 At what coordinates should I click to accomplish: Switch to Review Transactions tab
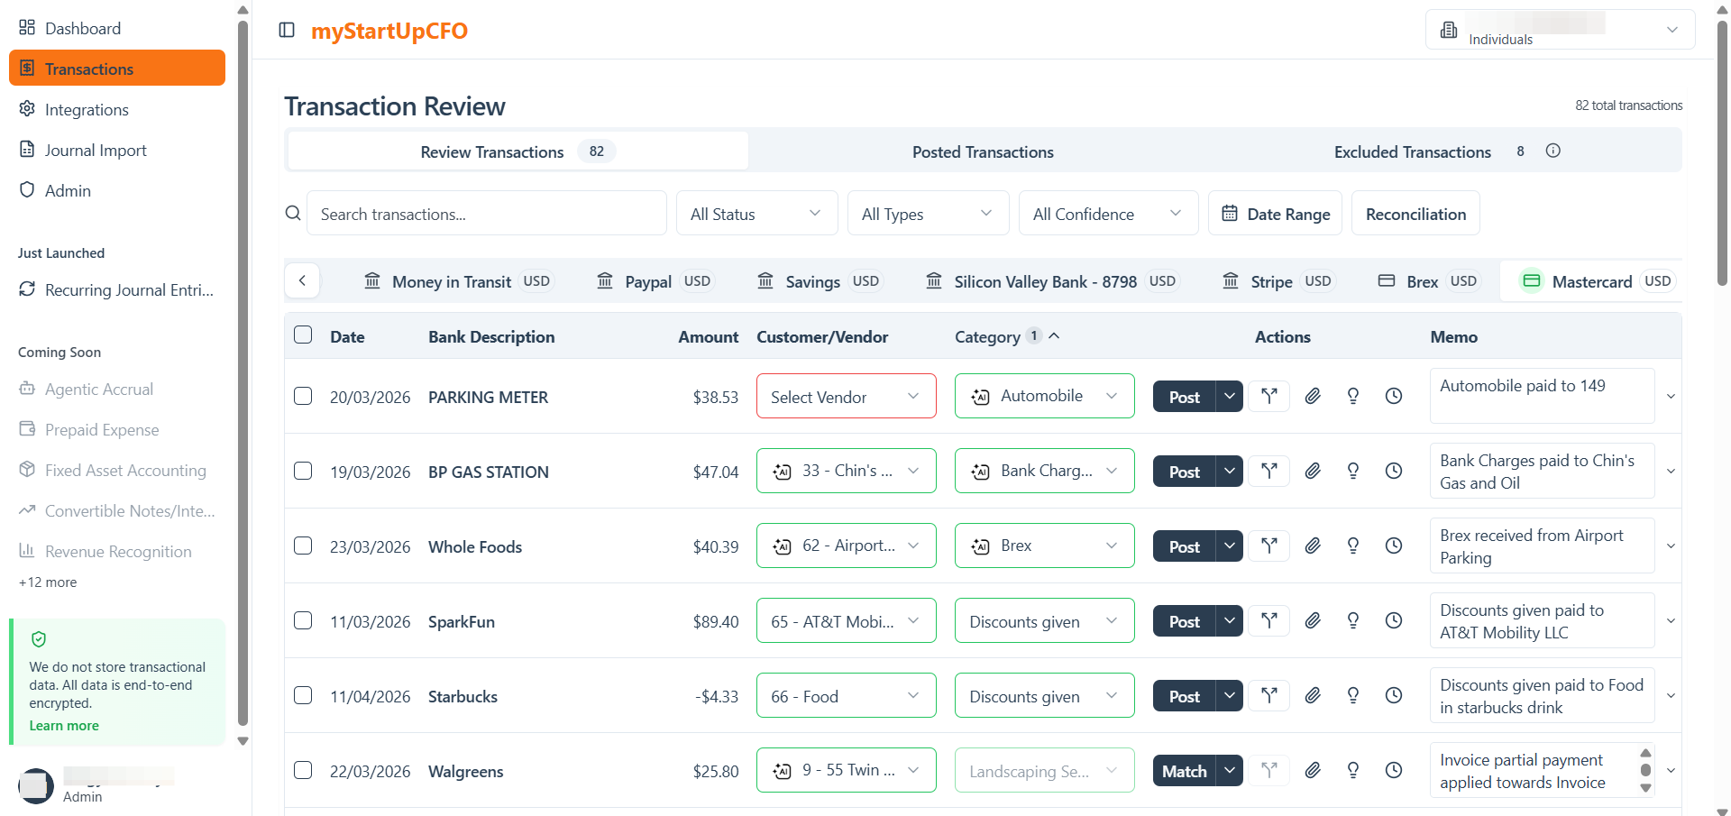tap(517, 151)
